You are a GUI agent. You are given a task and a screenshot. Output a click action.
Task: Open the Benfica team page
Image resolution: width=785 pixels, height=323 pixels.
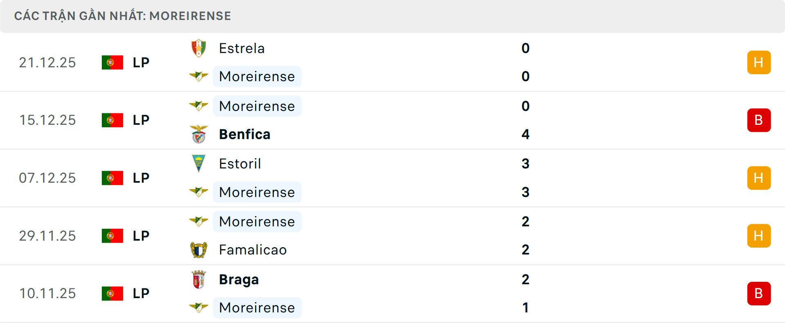244,134
